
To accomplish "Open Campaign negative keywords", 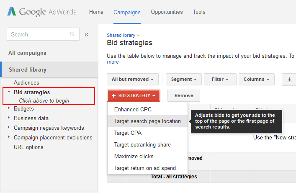I will coord(49,128).
